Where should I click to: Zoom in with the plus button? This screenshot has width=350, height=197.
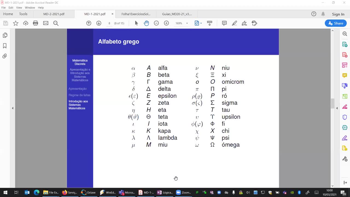[x=166, y=23]
